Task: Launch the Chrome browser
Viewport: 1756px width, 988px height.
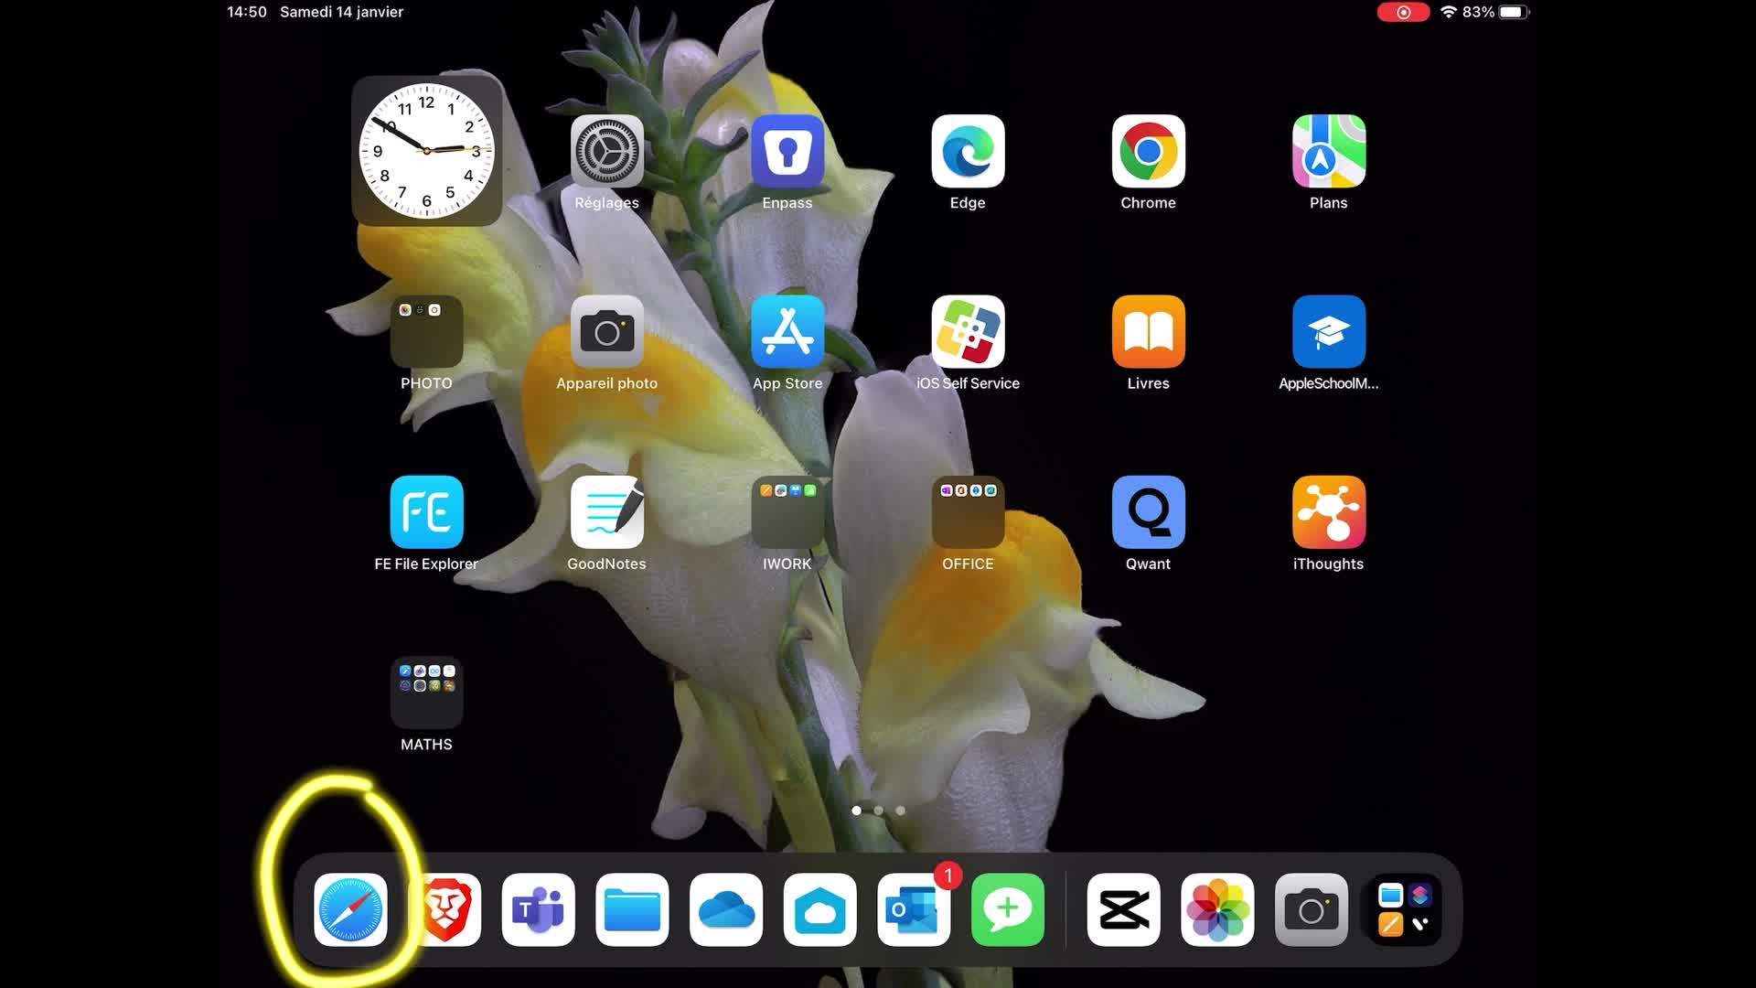Action: click(x=1148, y=151)
